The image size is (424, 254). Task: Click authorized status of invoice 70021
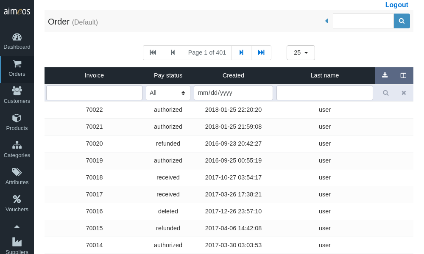[168, 127]
